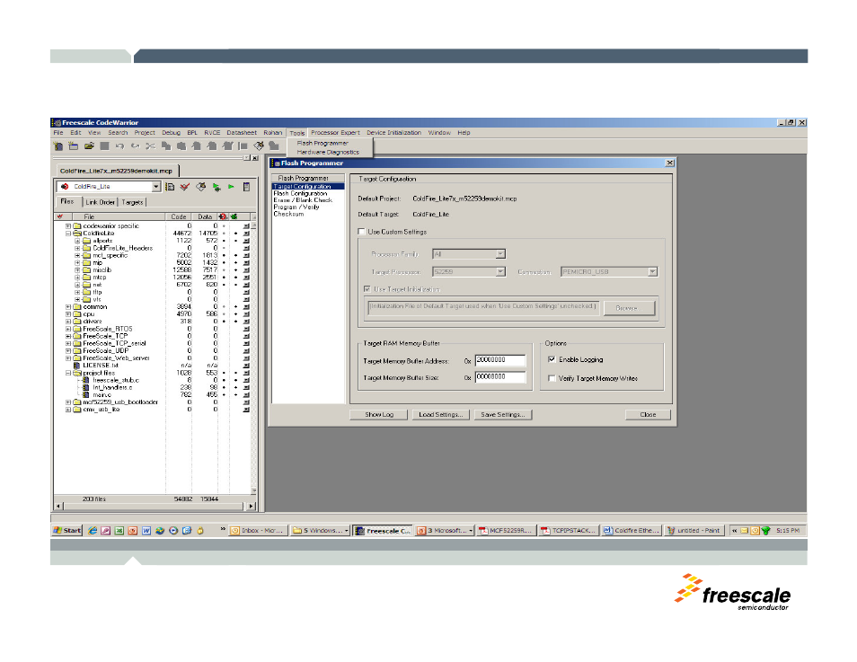Image resolution: width=857 pixels, height=662 pixels.
Task: Click the Browse... button
Action: pos(627,308)
